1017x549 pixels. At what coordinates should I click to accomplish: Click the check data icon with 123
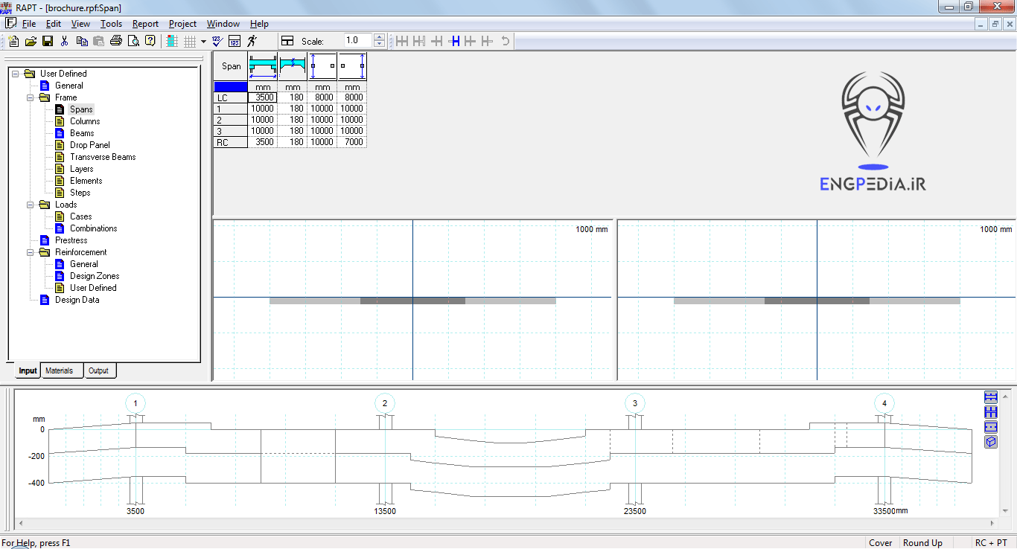(217, 41)
